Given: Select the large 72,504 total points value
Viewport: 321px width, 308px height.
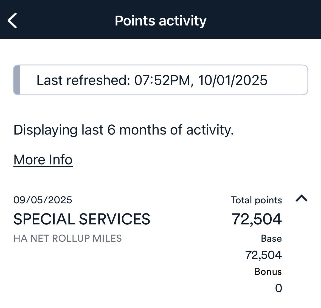Looking at the screenshot, I should tap(257, 219).
